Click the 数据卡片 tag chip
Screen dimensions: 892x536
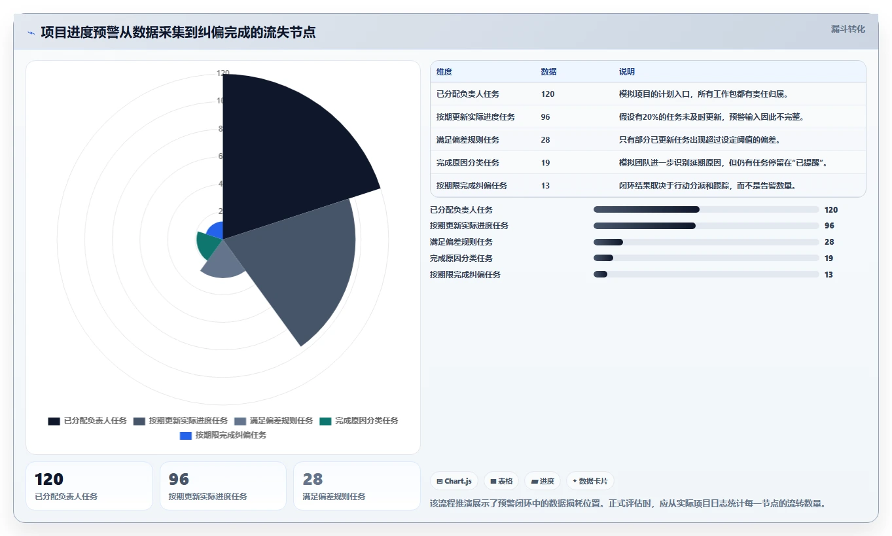(590, 481)
